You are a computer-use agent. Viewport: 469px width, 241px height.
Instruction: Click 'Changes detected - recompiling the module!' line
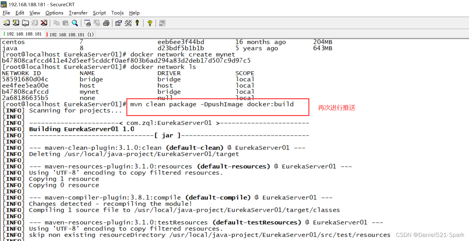tap(110, 204)
